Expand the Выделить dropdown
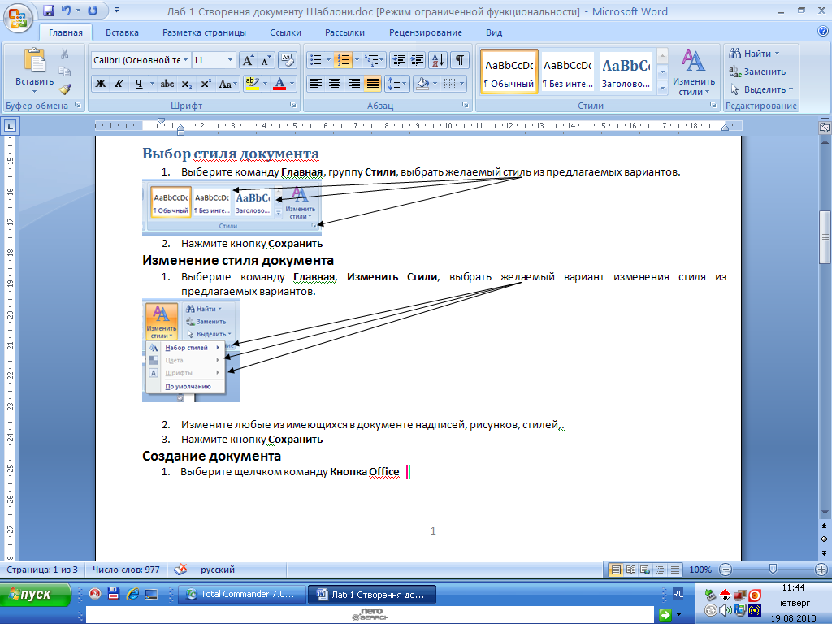832x624 pixels. [791, 89]
